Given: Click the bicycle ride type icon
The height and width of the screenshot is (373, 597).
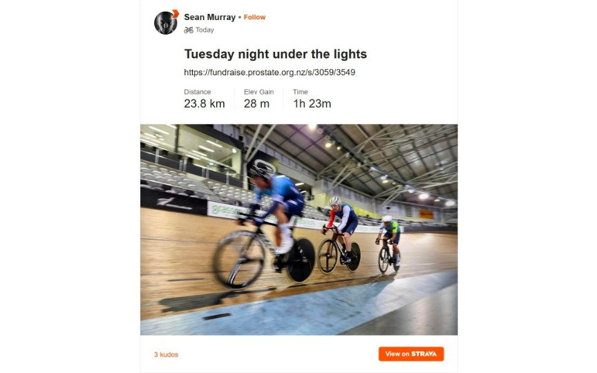Looking at the screenshot, I should point(189,30).
